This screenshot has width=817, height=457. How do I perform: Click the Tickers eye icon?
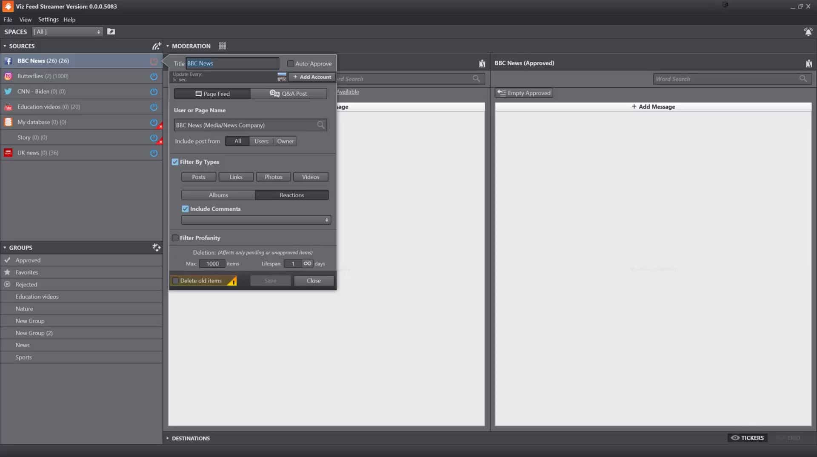pyautogui.click(x=735, y=437)
